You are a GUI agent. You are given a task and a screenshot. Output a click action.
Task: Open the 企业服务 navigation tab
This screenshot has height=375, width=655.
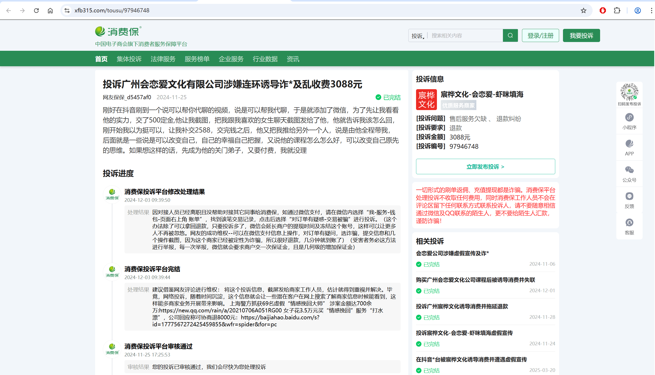(231, 59)
